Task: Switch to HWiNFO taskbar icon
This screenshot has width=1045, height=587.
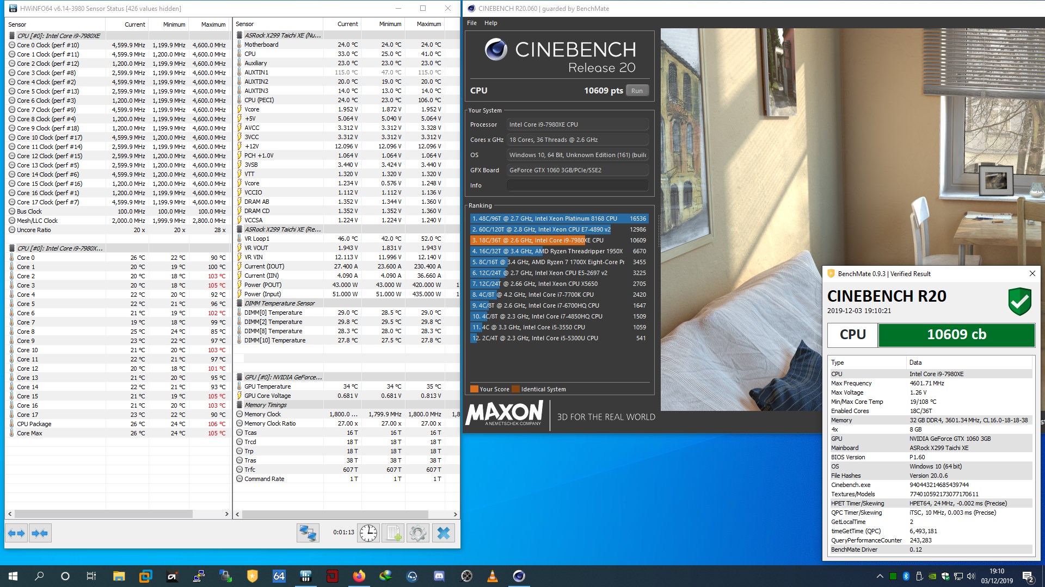Action: tap(305, 576)
